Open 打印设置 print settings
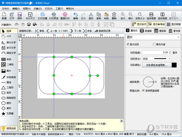The image size is (182, 137). (x=42, y=16)
